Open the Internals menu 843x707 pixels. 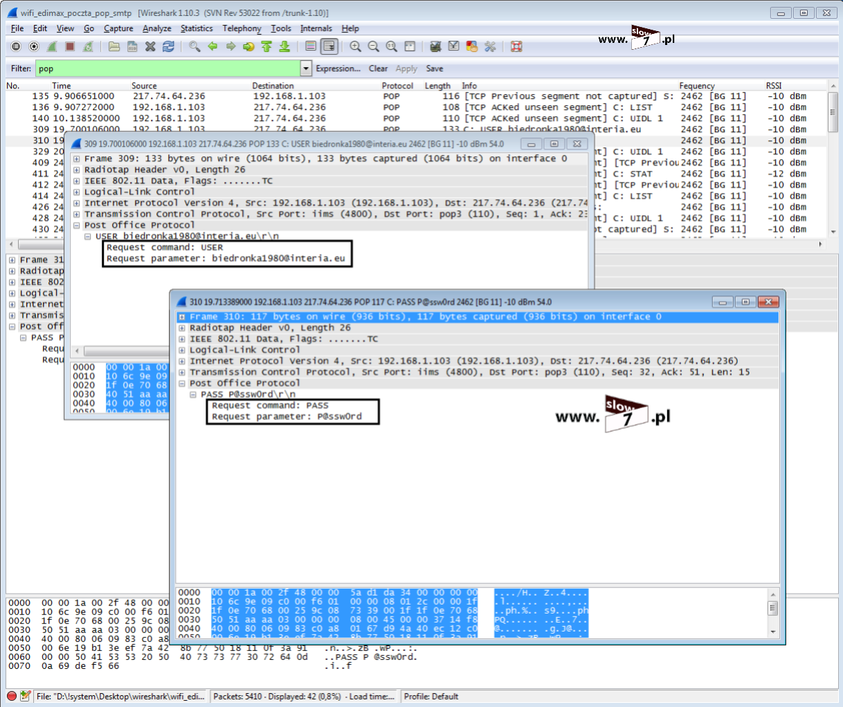click(316, 28)
